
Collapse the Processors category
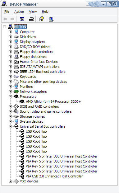tap(11, 96)
